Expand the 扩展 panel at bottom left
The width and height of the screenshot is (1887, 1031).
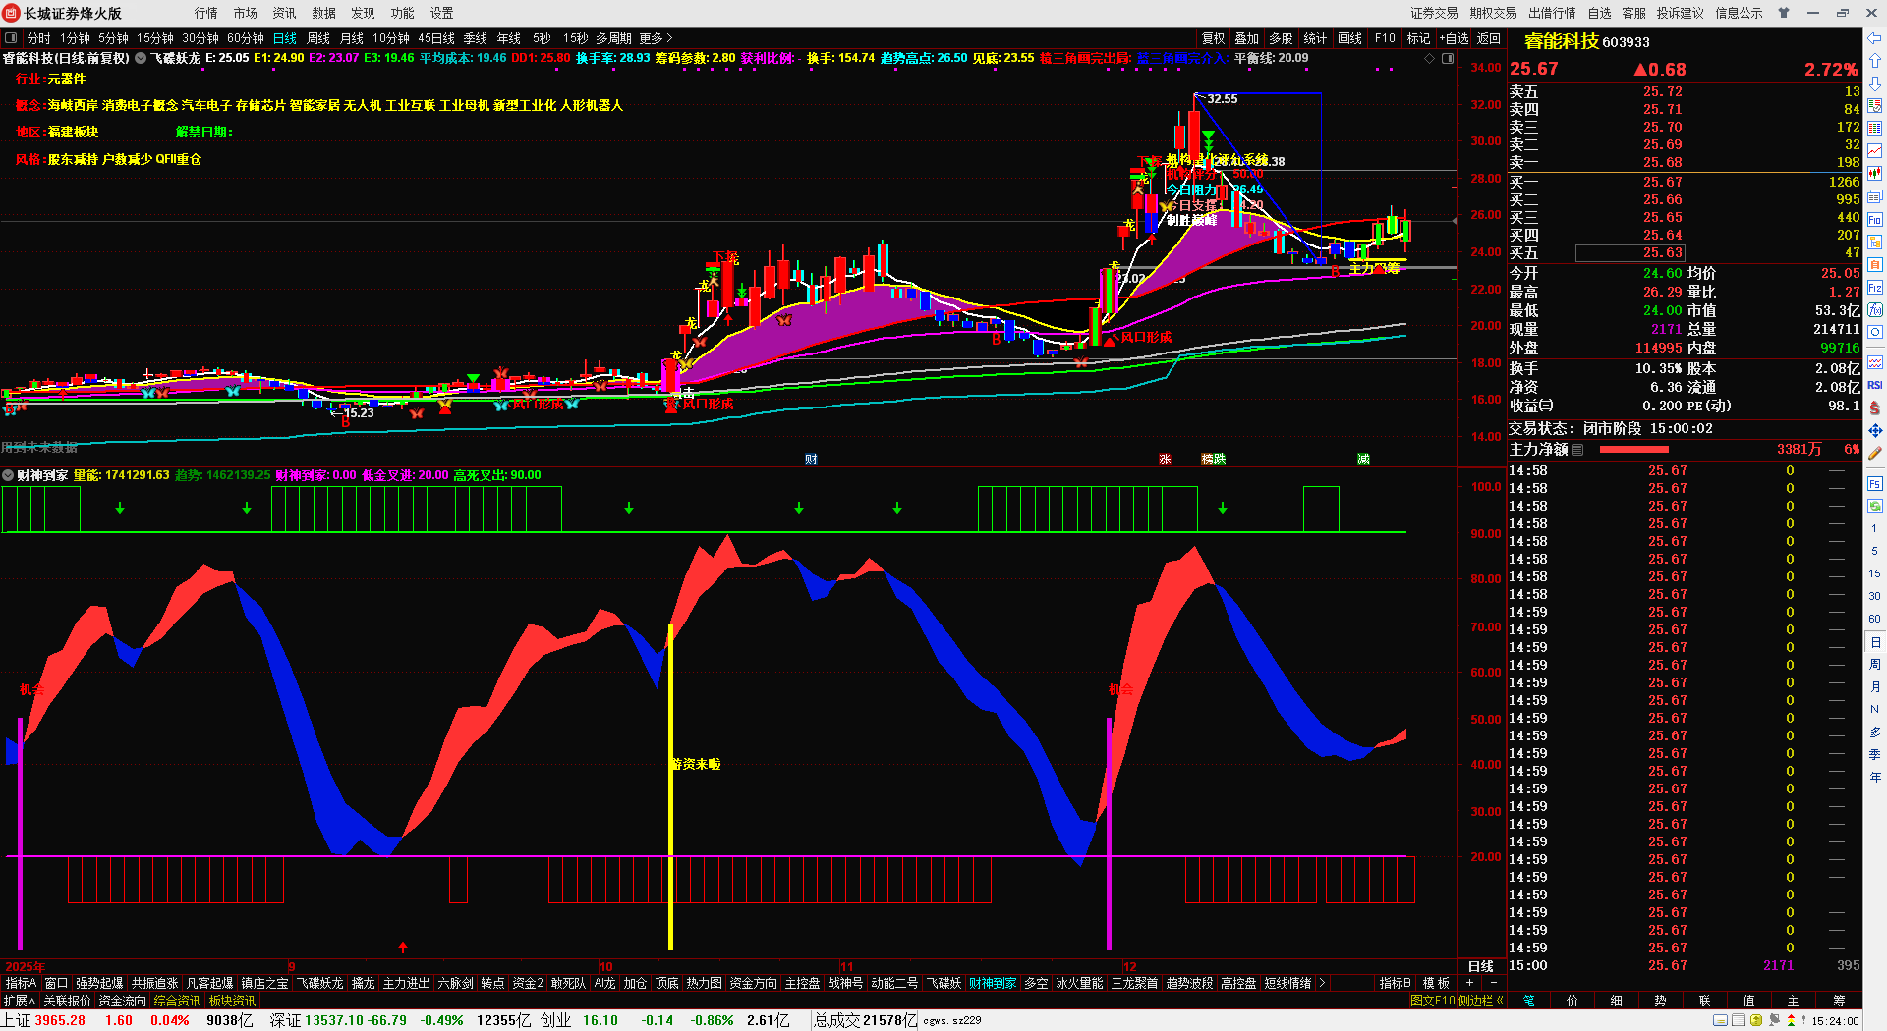[19, 1001]
